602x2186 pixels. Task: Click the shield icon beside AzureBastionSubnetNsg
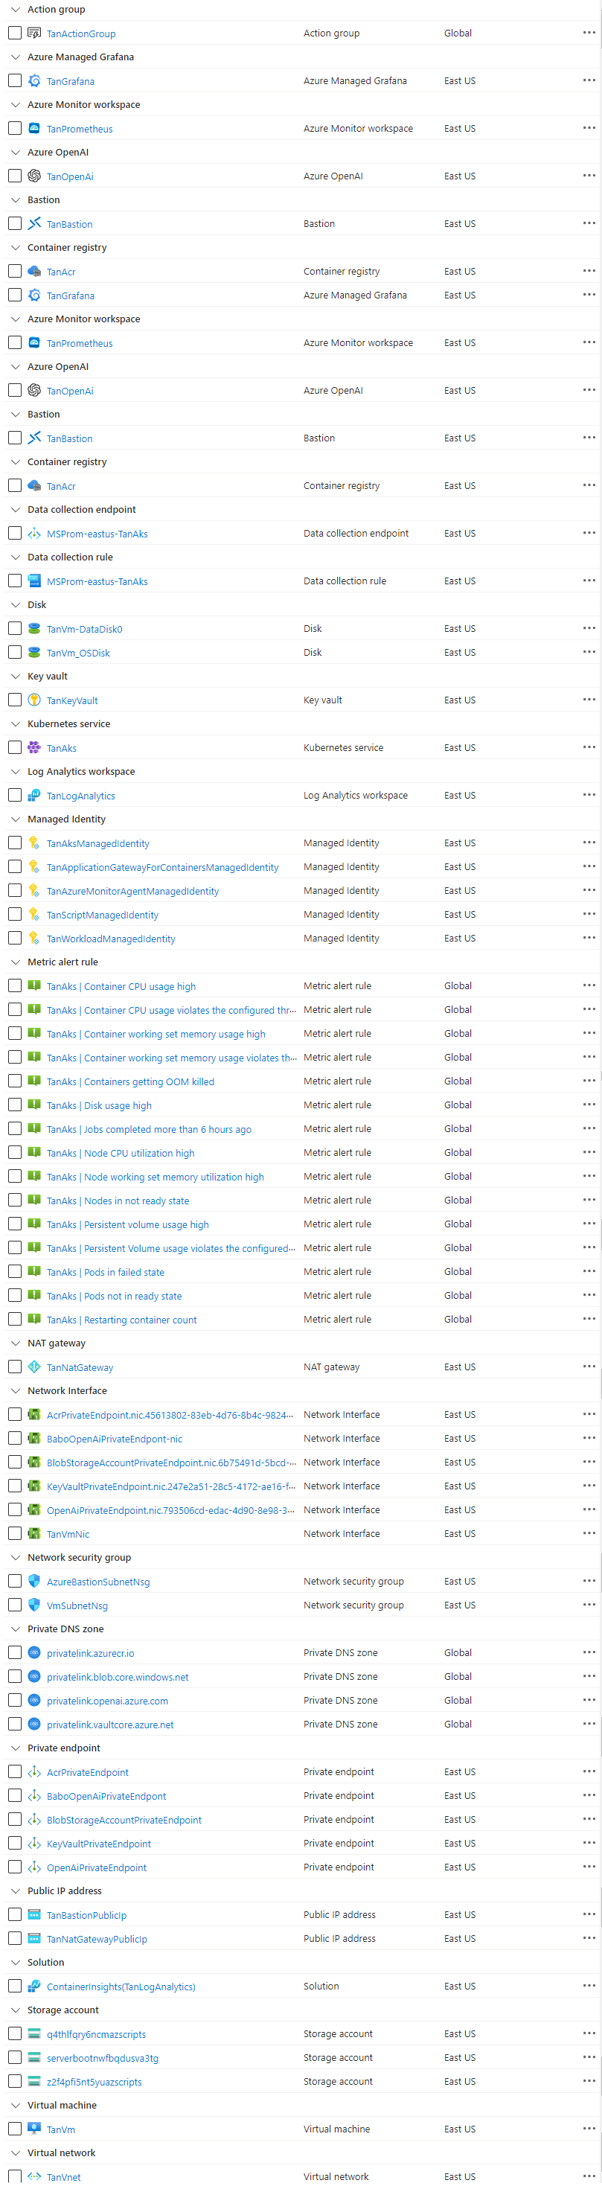pos(34,1581)
